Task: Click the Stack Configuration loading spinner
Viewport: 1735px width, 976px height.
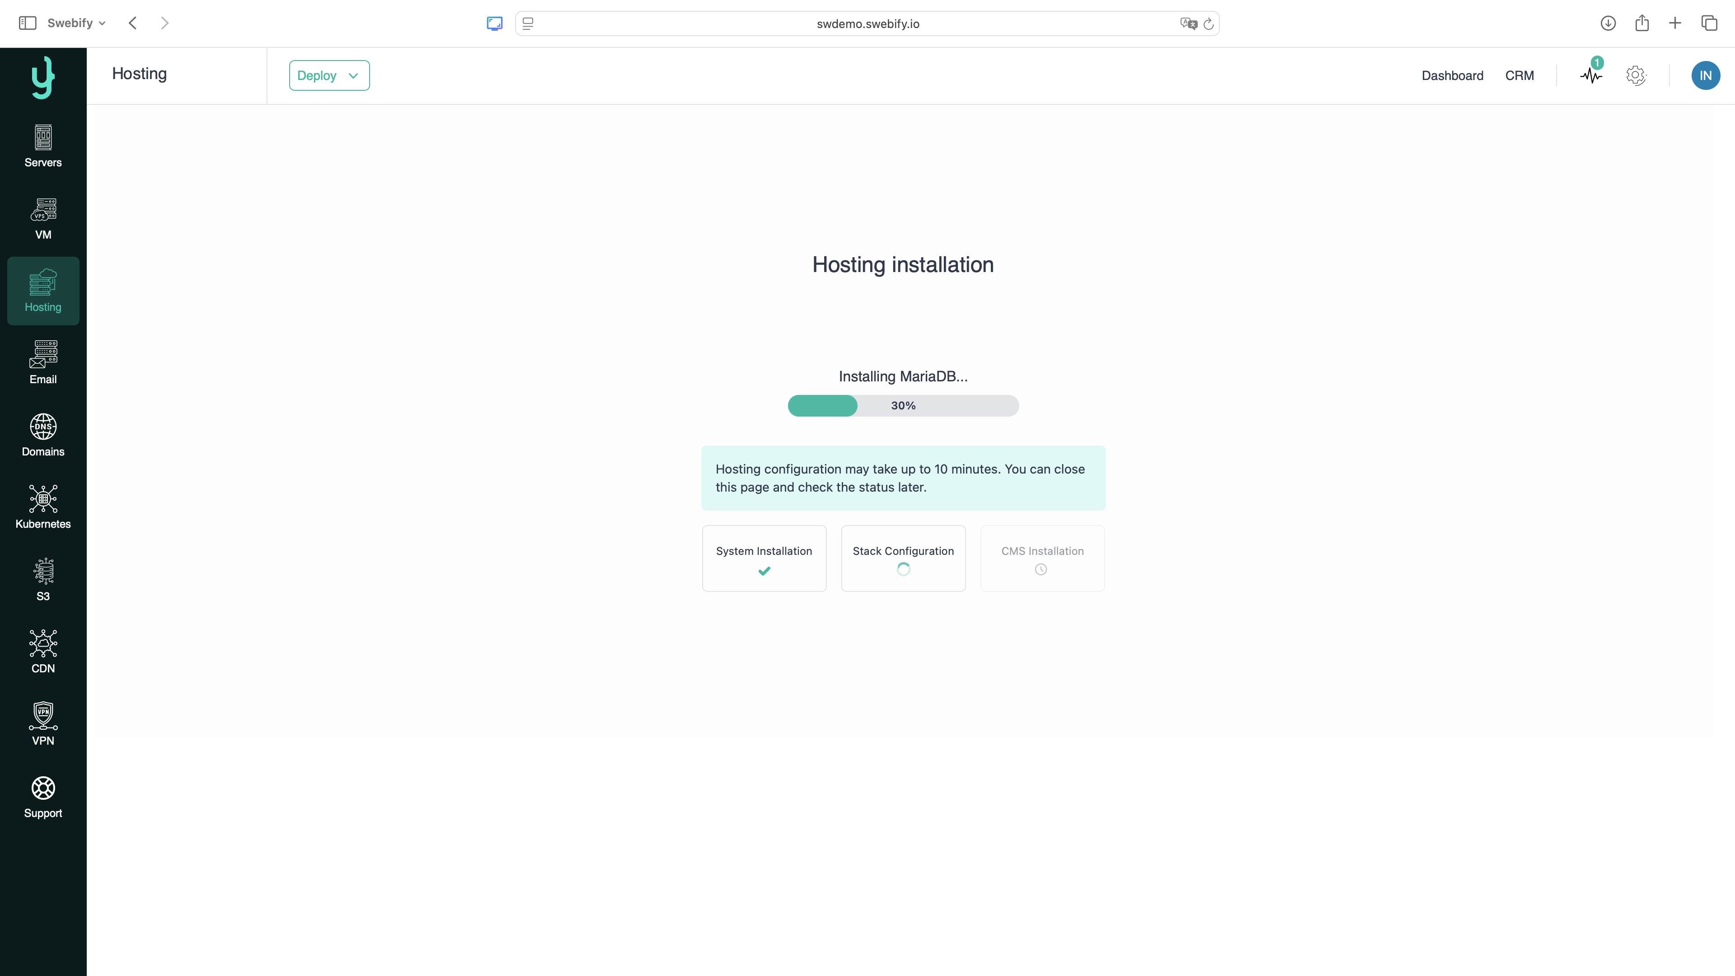Action: (903, 570)
